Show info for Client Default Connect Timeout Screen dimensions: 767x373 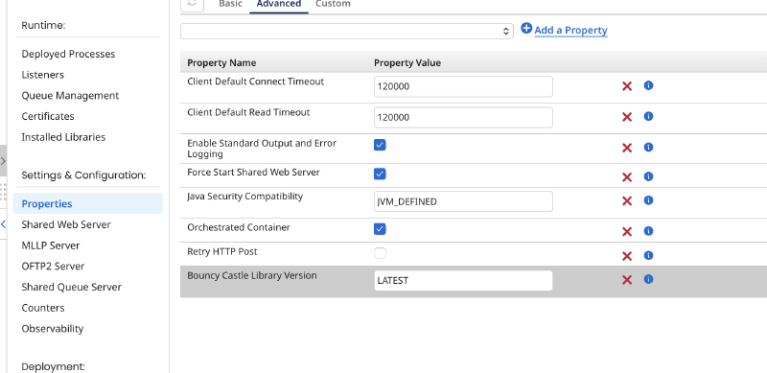pyautogui.click(x=648, y=85)
